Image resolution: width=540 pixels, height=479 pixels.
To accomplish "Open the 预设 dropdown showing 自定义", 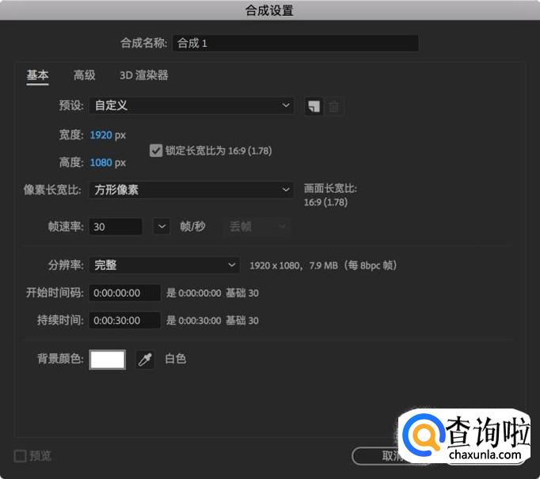I will 192,105.
